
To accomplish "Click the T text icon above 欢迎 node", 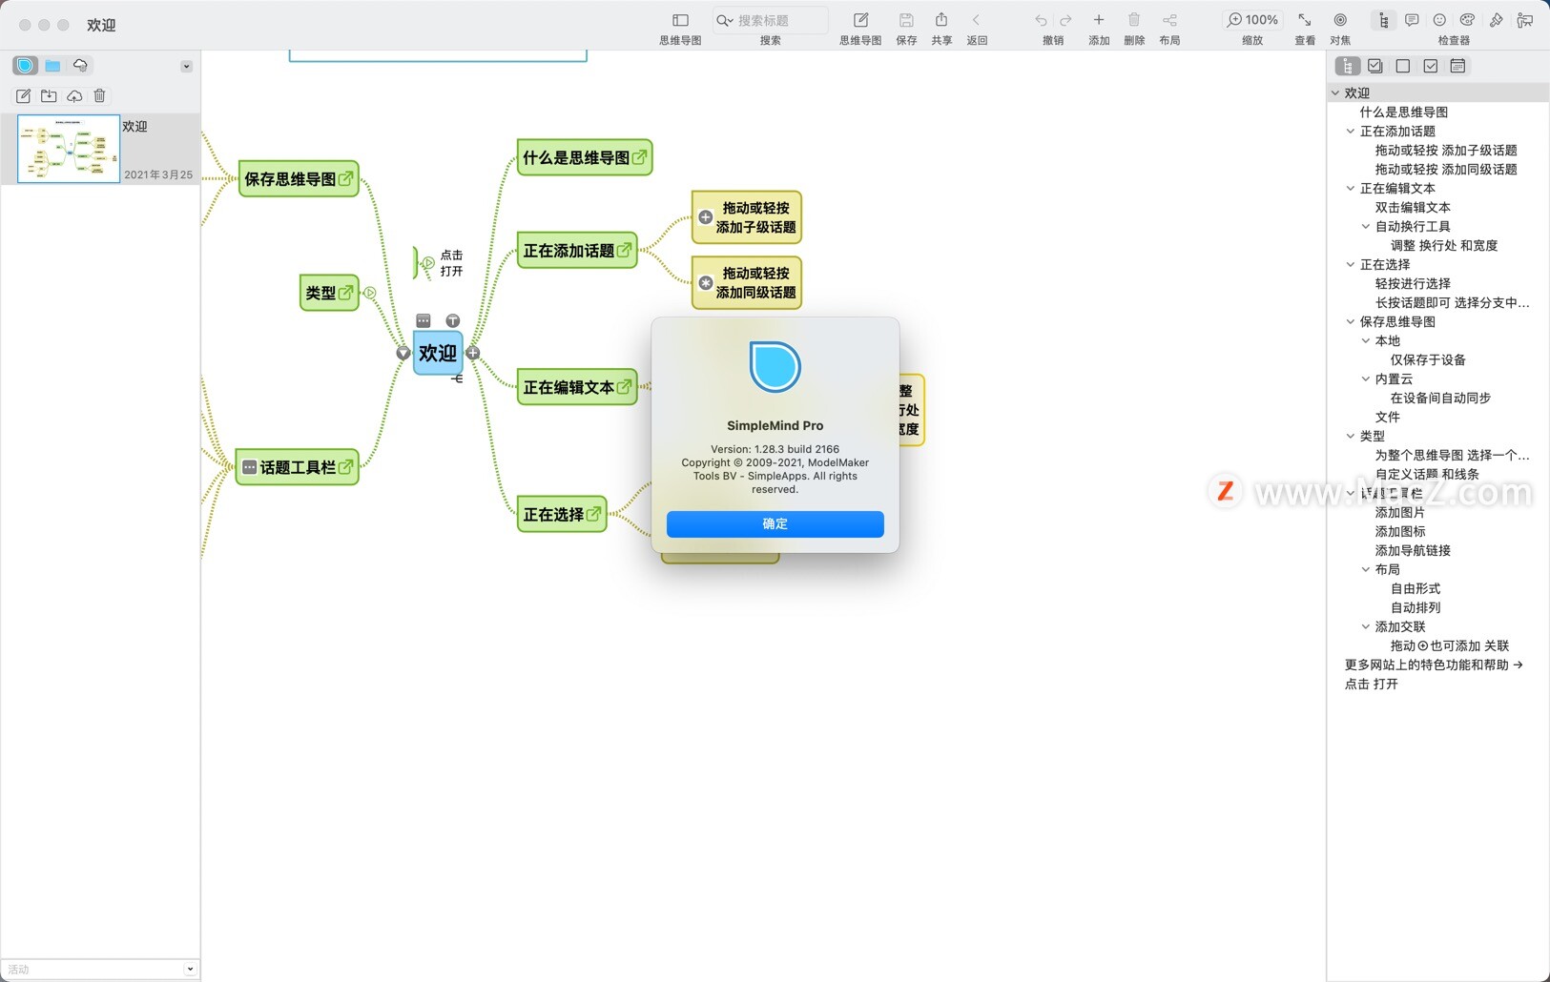I will [x=453, y=320].
